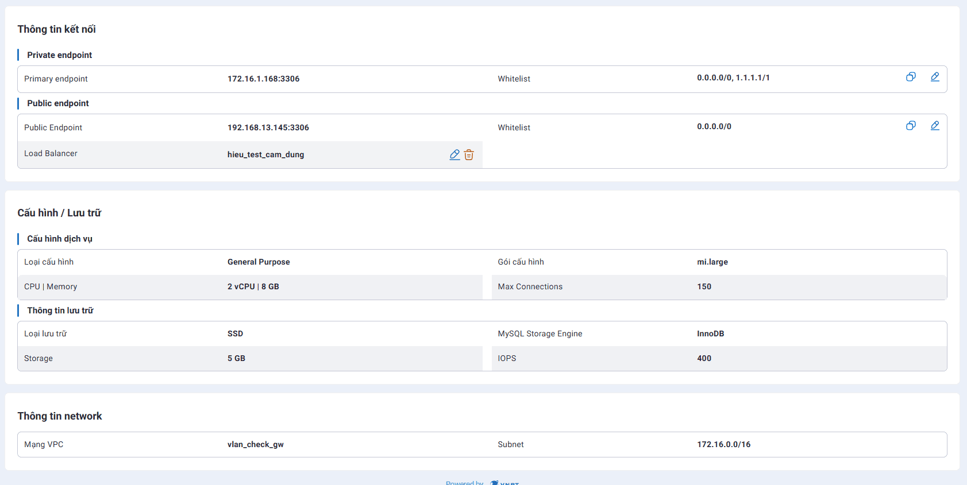Open the Powered by VNPT link
Screen dimensions: 967x485
click(x=481, y=482)
